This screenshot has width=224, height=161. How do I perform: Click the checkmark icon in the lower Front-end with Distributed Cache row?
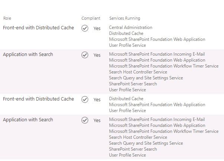click(x=85, y=99)
